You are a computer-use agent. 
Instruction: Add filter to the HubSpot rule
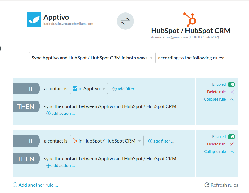[161, 141]
